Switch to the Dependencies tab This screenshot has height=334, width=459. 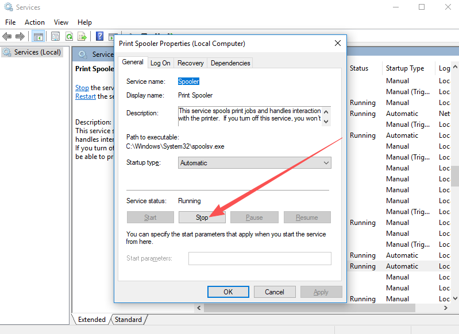230,63
